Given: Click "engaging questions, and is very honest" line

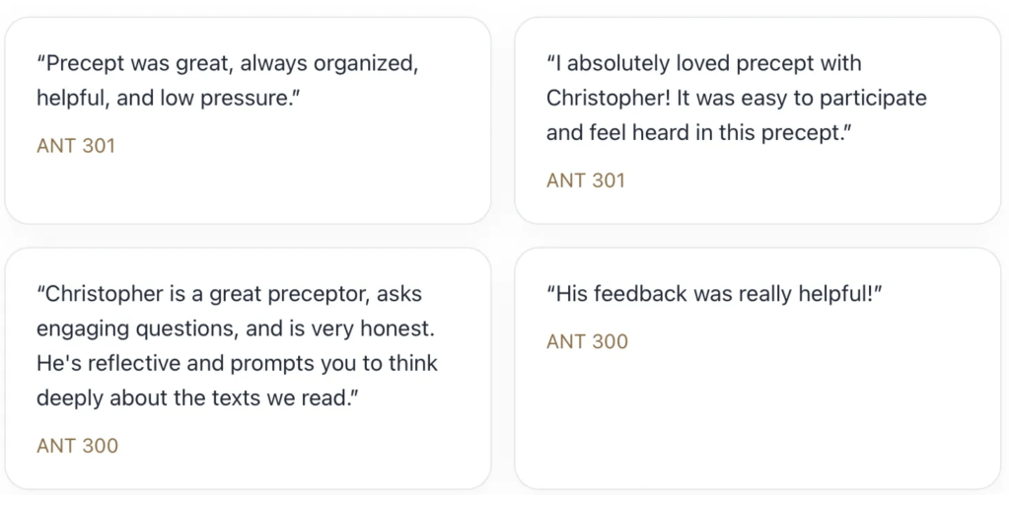Looking at the screenshot, I should click(x=235, y=328).
